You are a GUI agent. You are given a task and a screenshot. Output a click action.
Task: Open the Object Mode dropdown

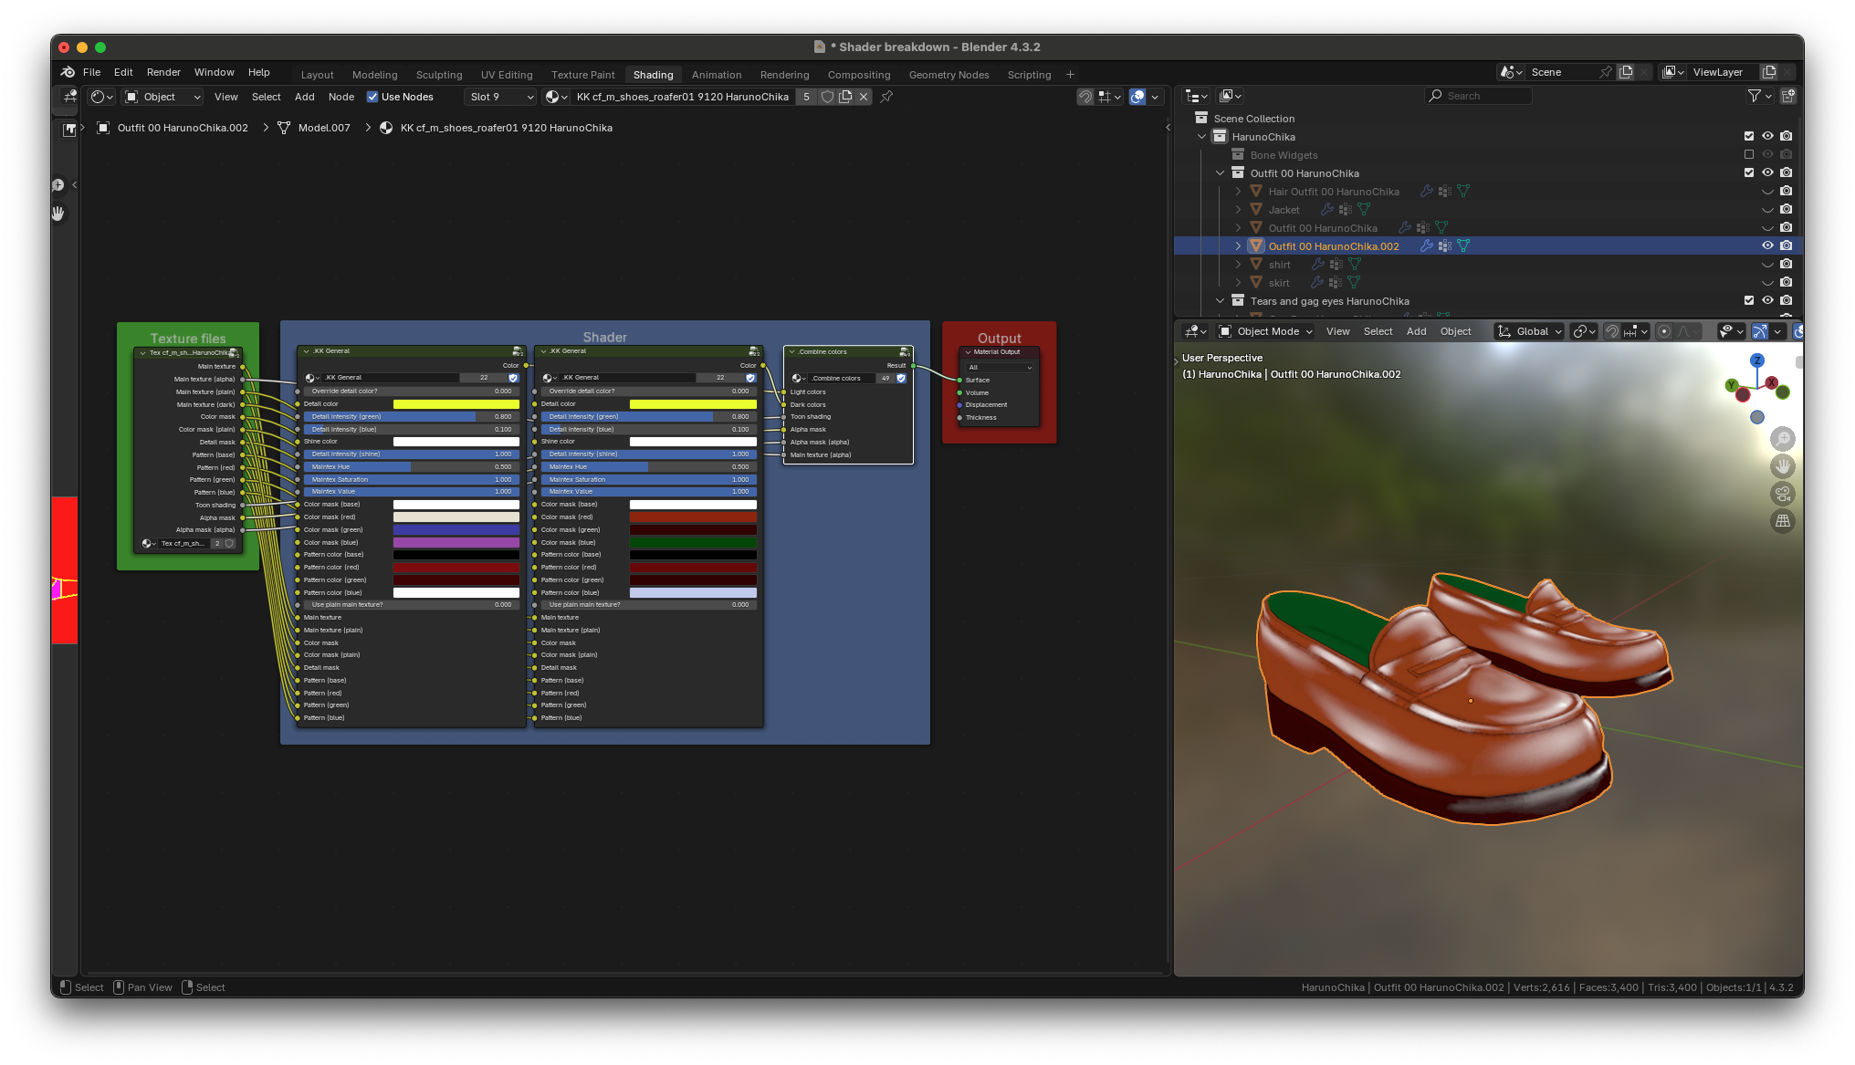[x=1266, y=331]
